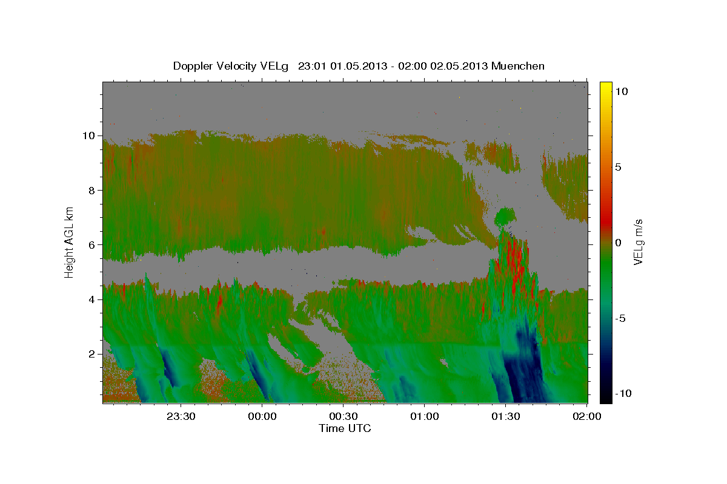Click the 'Muenchen' location in the title
The height and width of the screenshot is (484, 727).
(518, 66)
